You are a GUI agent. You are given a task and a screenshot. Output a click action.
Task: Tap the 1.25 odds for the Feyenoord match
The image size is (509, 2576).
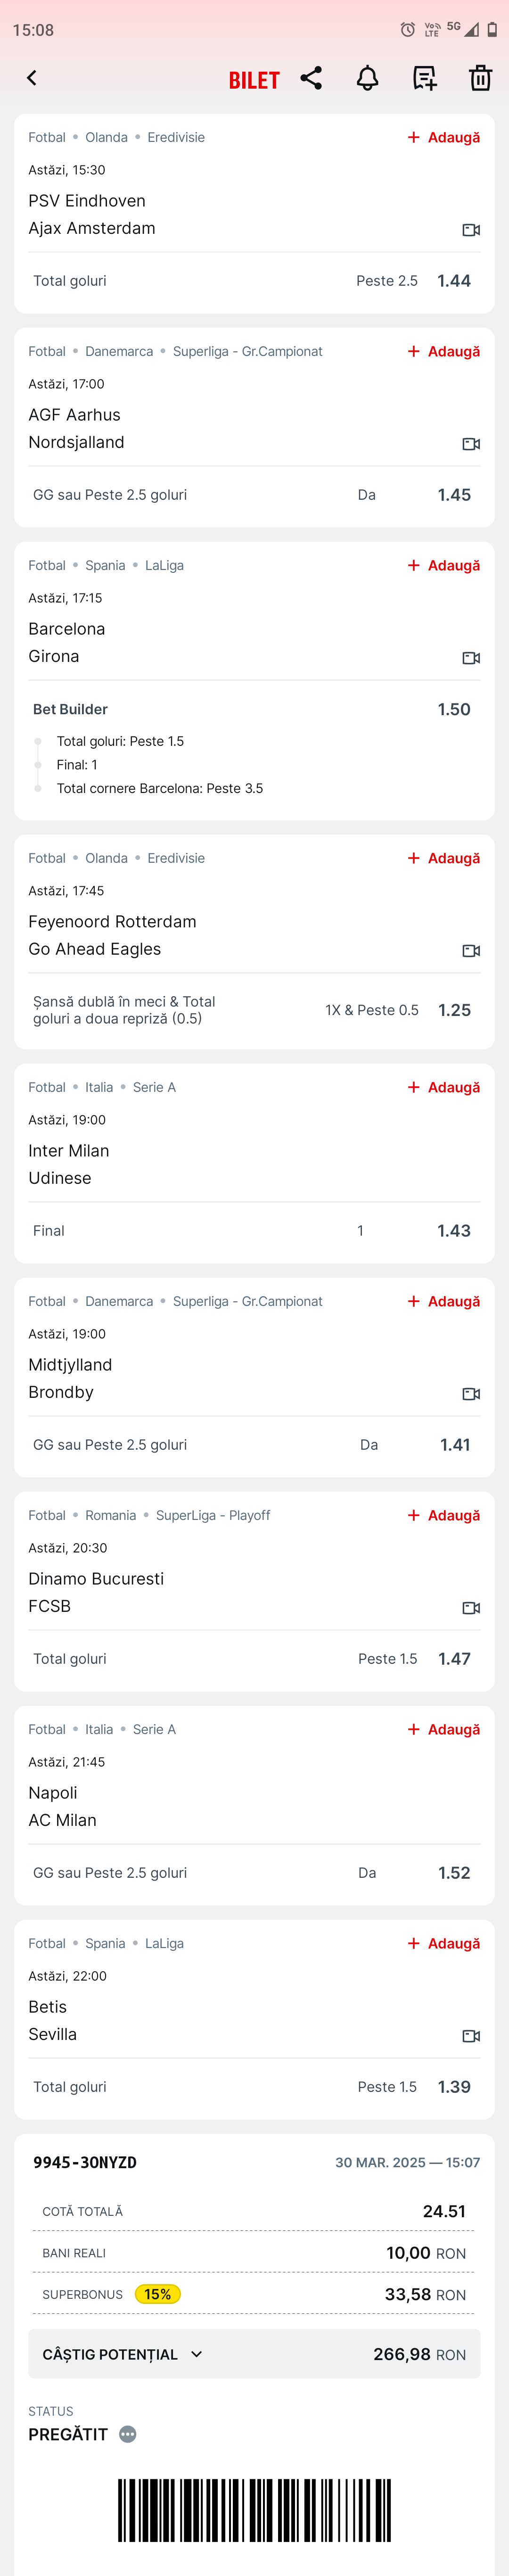point(455,1010)
